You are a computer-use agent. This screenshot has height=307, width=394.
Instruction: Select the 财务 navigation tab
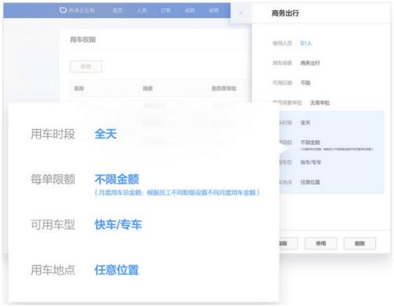click(214, 10)
